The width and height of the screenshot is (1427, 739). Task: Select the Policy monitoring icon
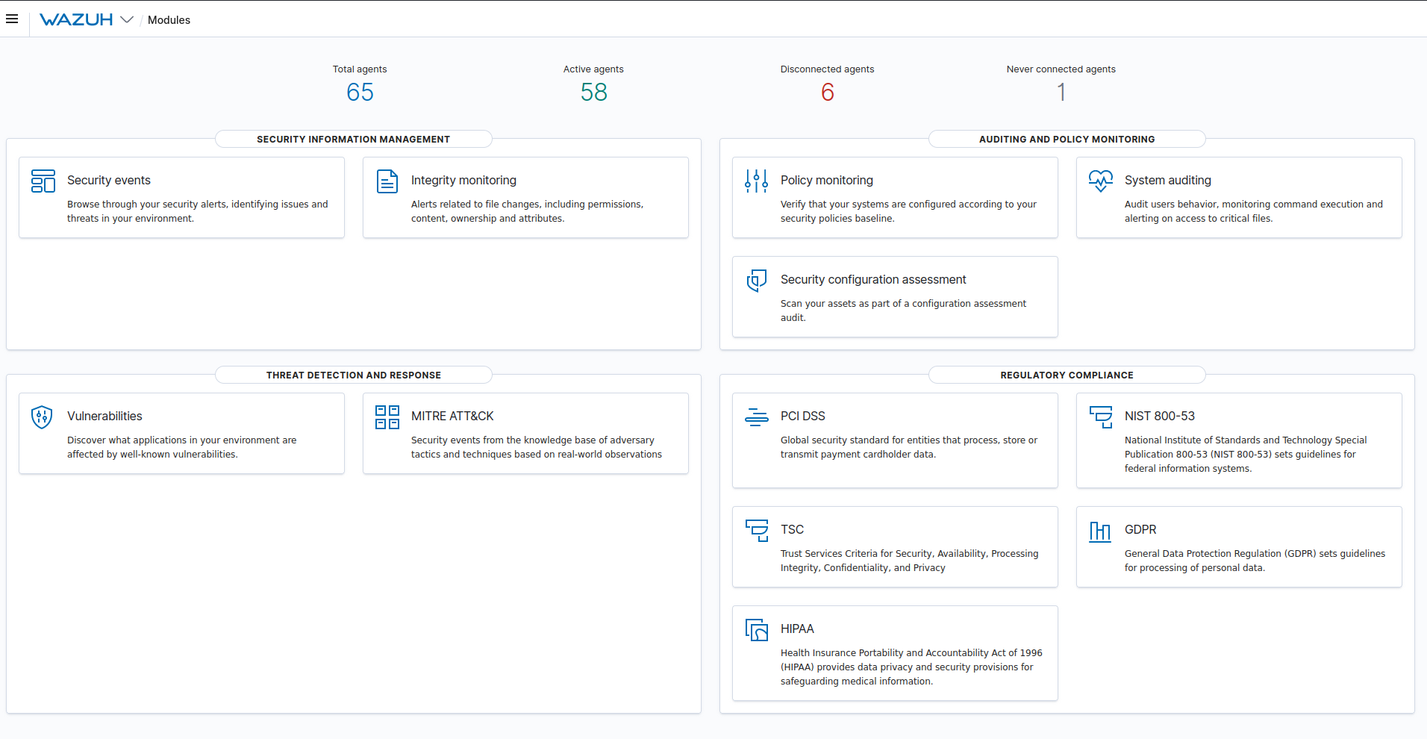click(756, 181)
